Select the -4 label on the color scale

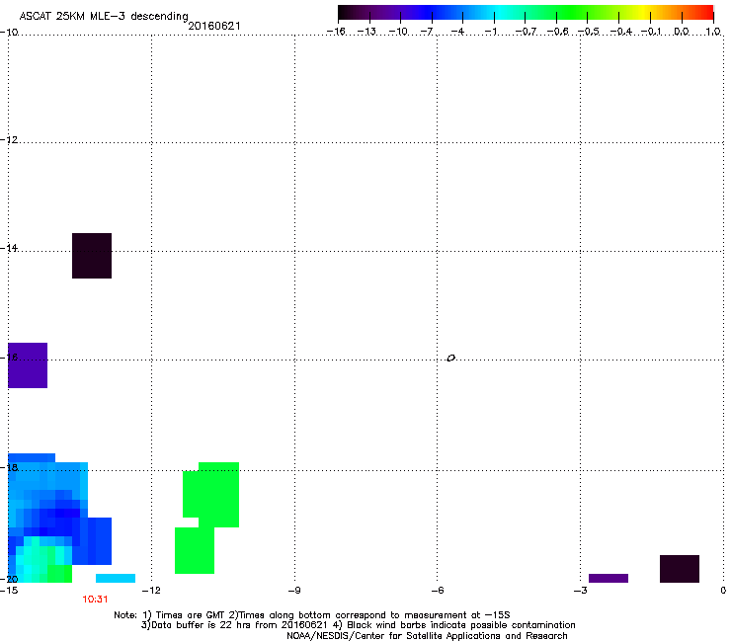tap(457, 32)
